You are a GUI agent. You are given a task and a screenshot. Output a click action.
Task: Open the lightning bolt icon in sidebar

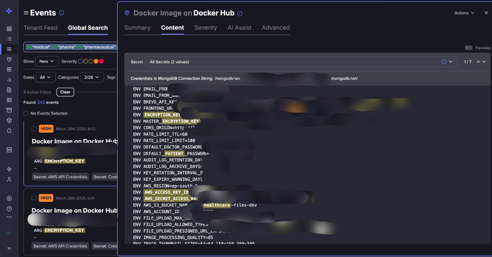[9, 169]
